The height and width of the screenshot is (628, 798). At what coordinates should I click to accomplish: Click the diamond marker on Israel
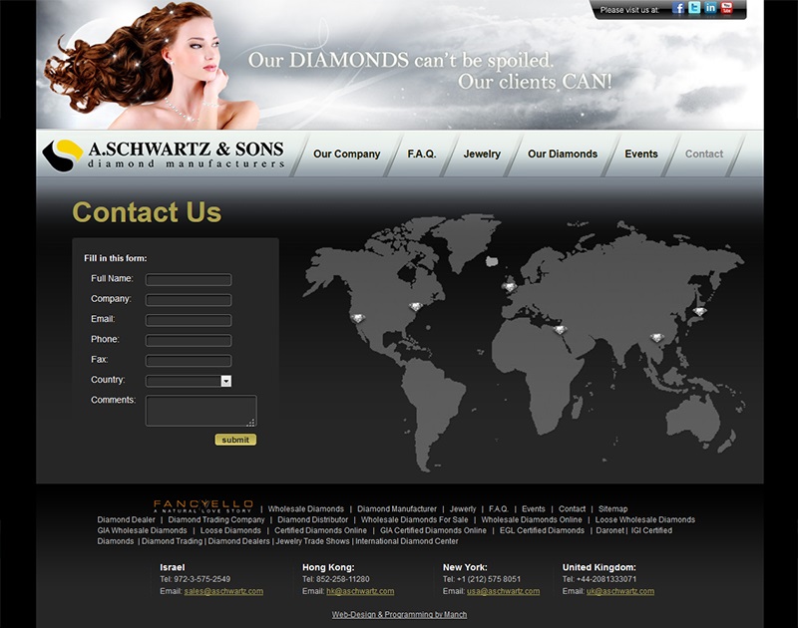(x=560, y=329)
